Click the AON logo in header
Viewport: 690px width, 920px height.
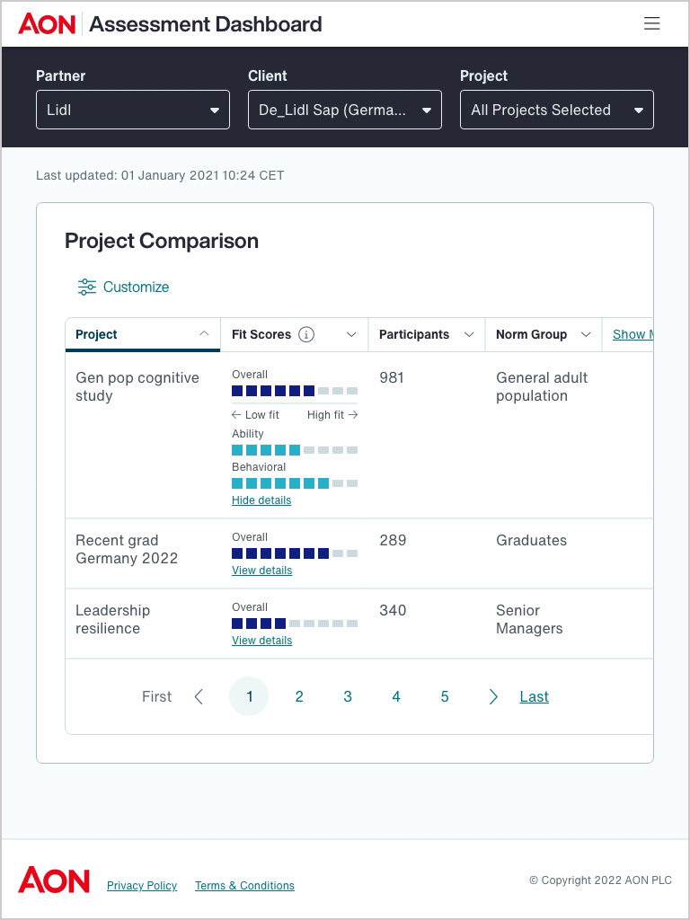pyautogui.click(x=47, y=24)
